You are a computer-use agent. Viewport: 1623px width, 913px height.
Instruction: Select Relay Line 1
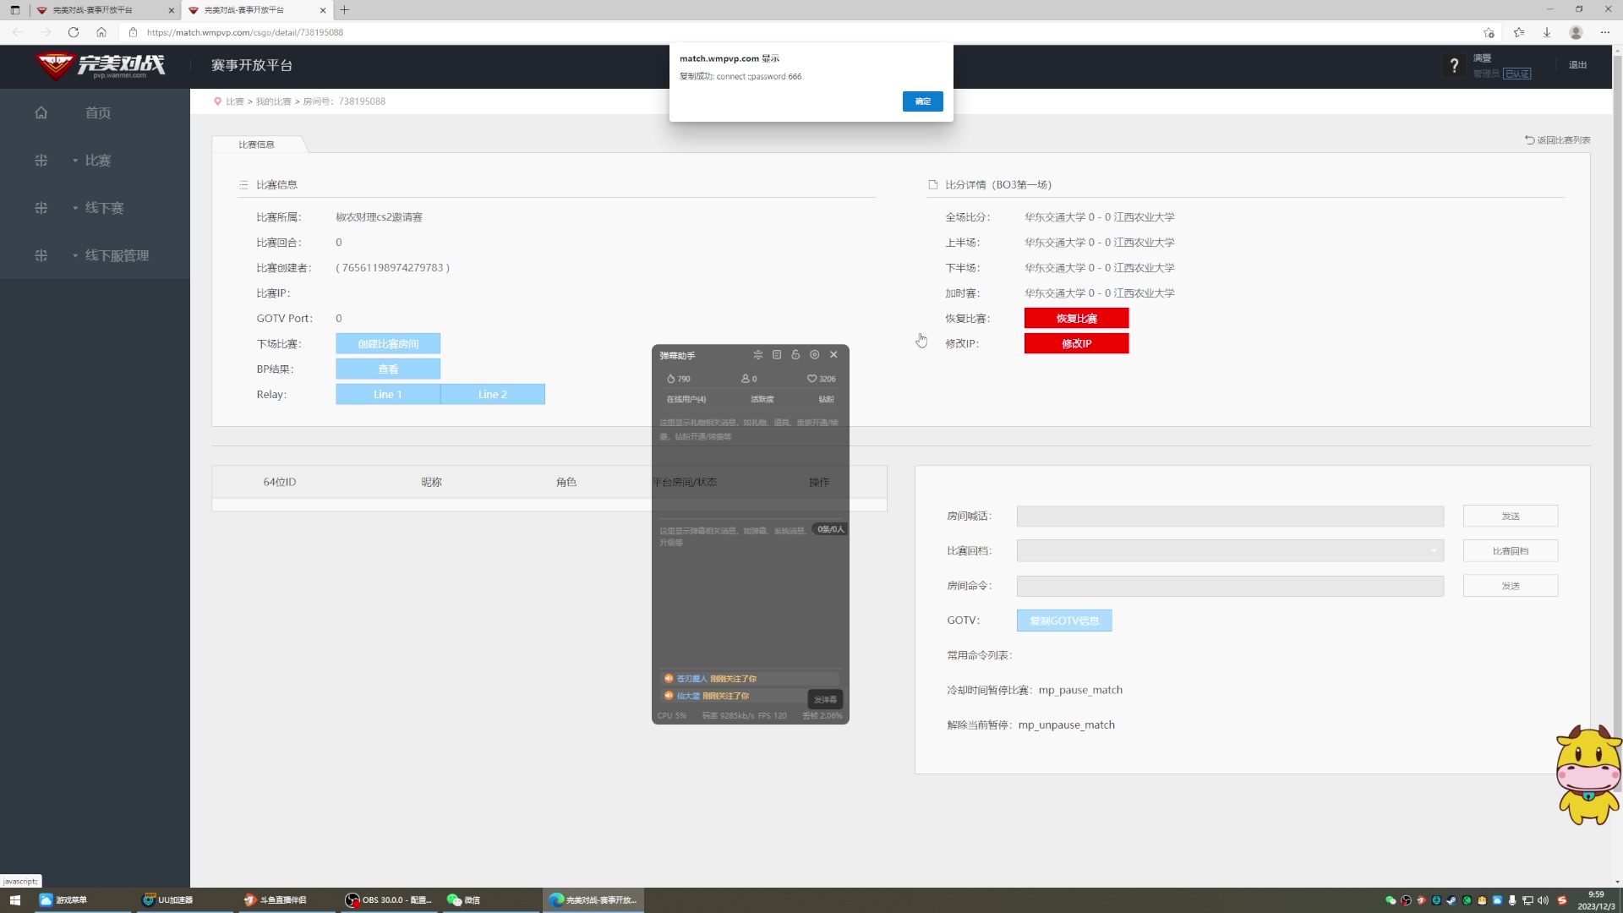[x=388, y=395]
